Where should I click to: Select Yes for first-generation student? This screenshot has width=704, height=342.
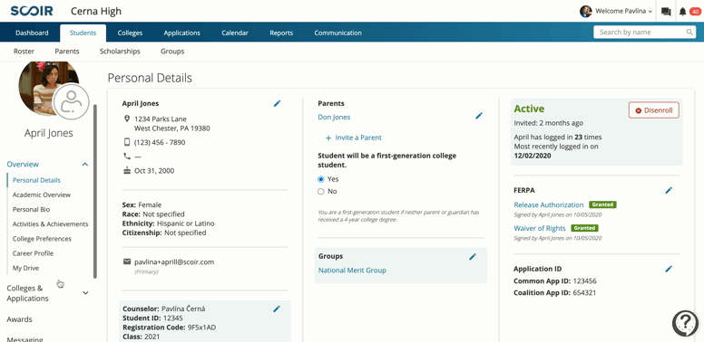(320, 179)
